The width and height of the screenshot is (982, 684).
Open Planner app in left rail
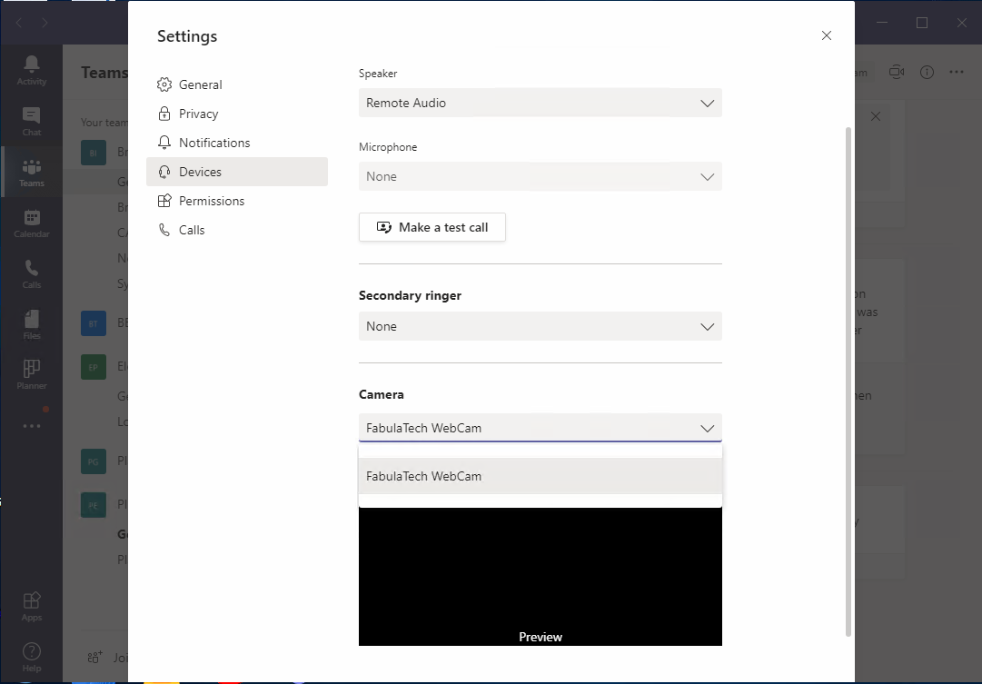click(31, 374)
